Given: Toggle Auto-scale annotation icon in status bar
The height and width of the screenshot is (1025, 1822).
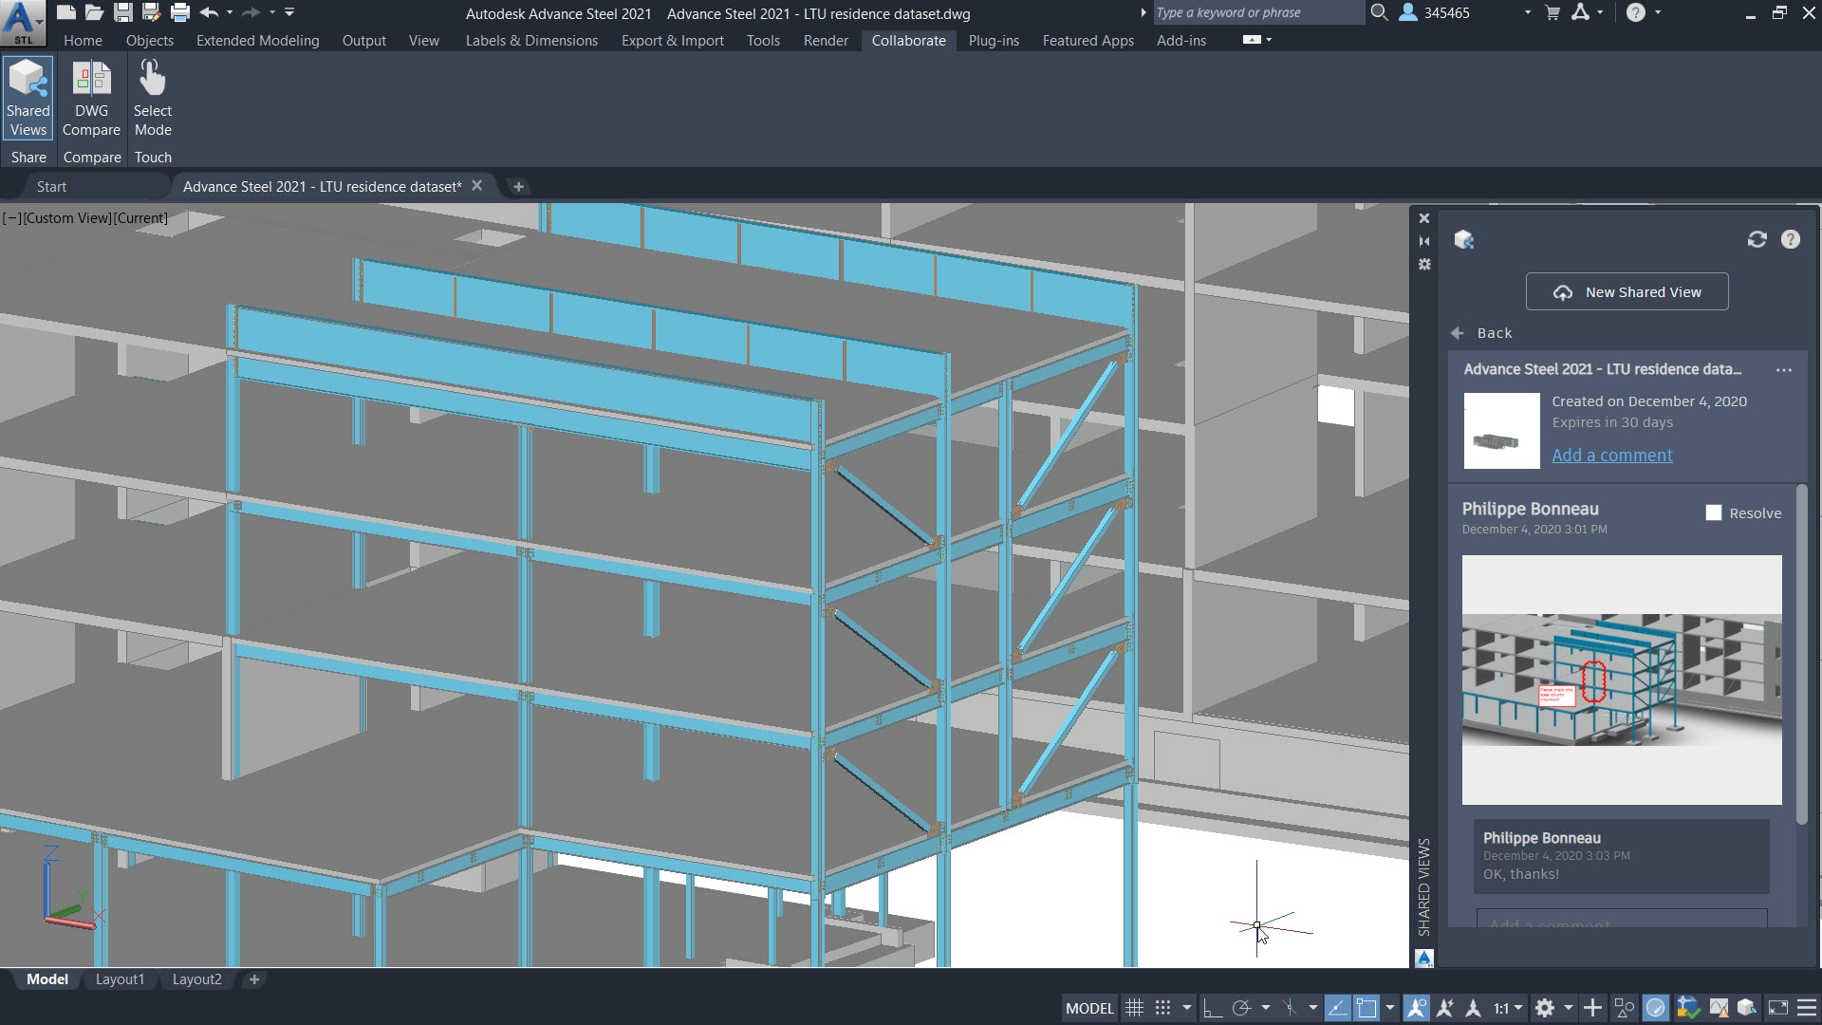Looking at the screenshot, I should pos(1444,1008).
